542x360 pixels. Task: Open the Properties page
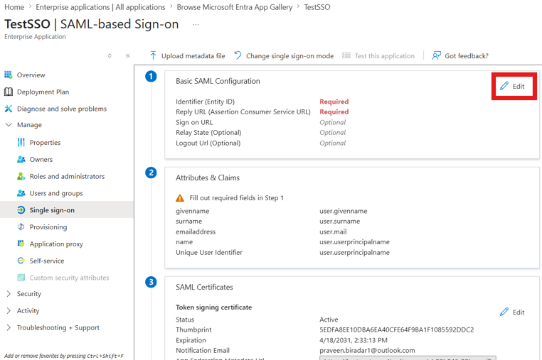point(45,143)
